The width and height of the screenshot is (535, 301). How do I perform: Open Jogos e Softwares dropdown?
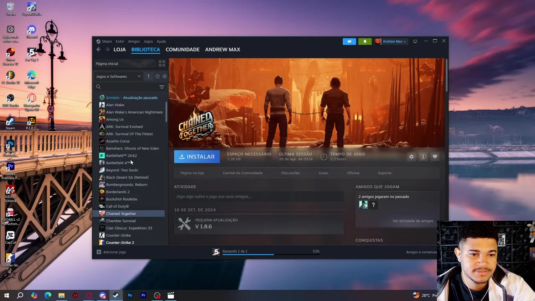pos(118,76)
